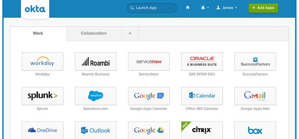Click the Google Apps Mail label
Screen dimensions: 299x139
click(255, 109)
